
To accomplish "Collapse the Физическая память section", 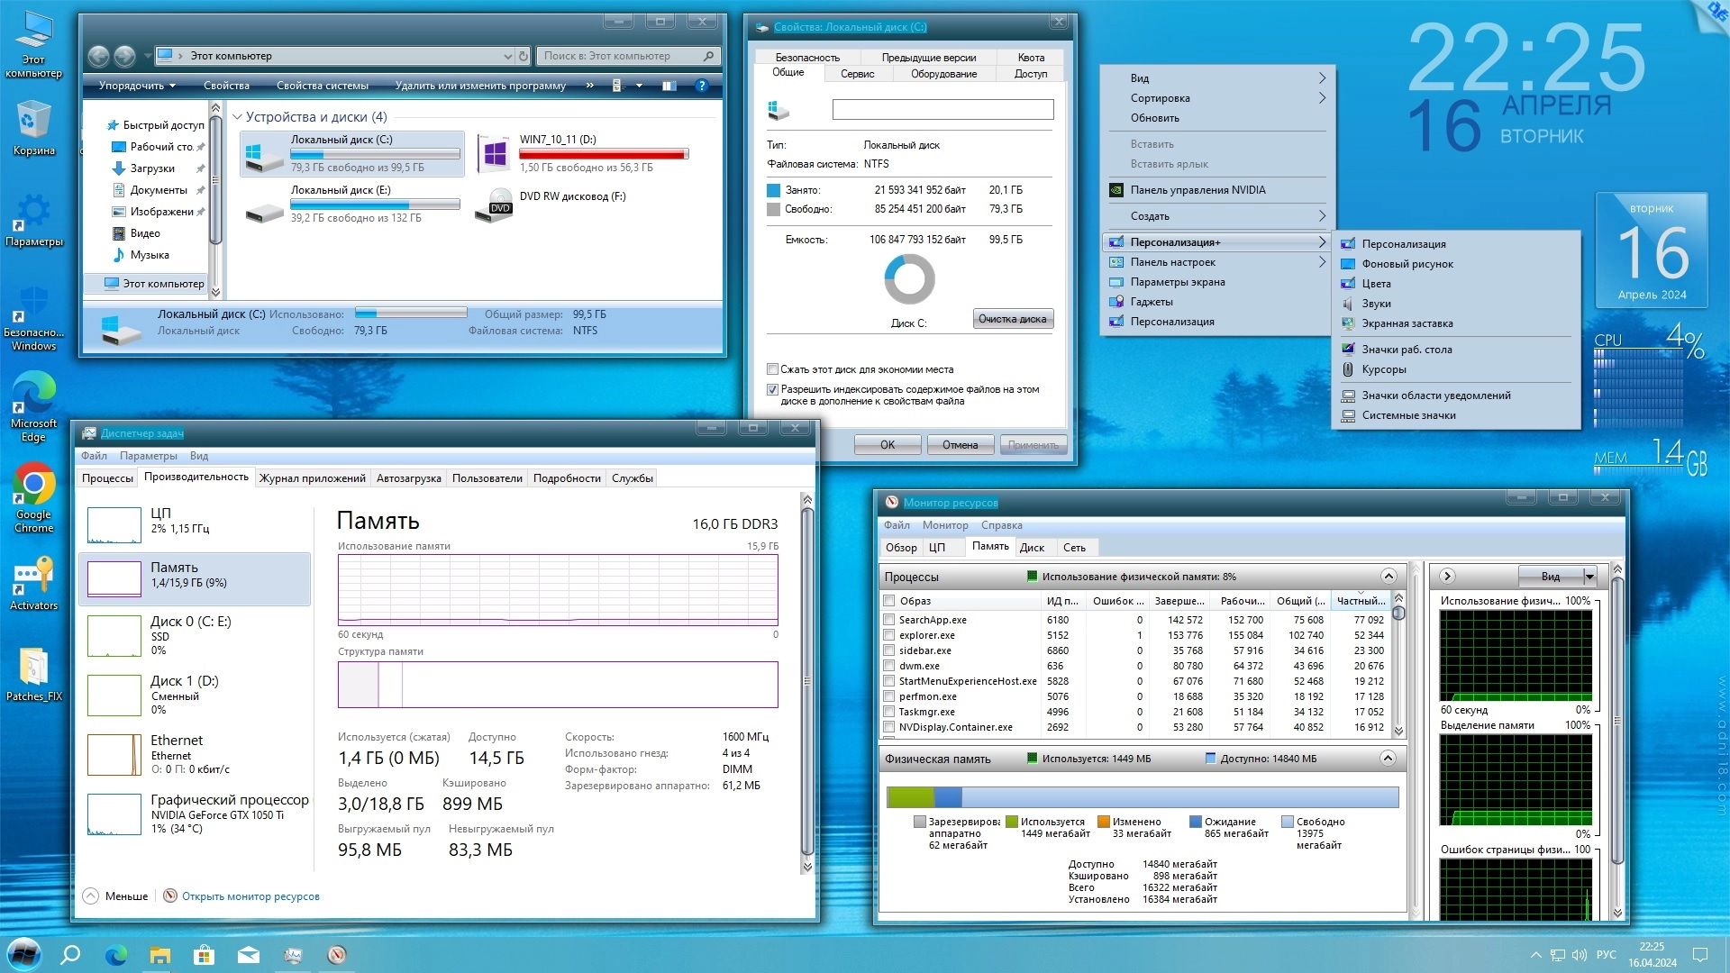I will [x=1388, y=759].
